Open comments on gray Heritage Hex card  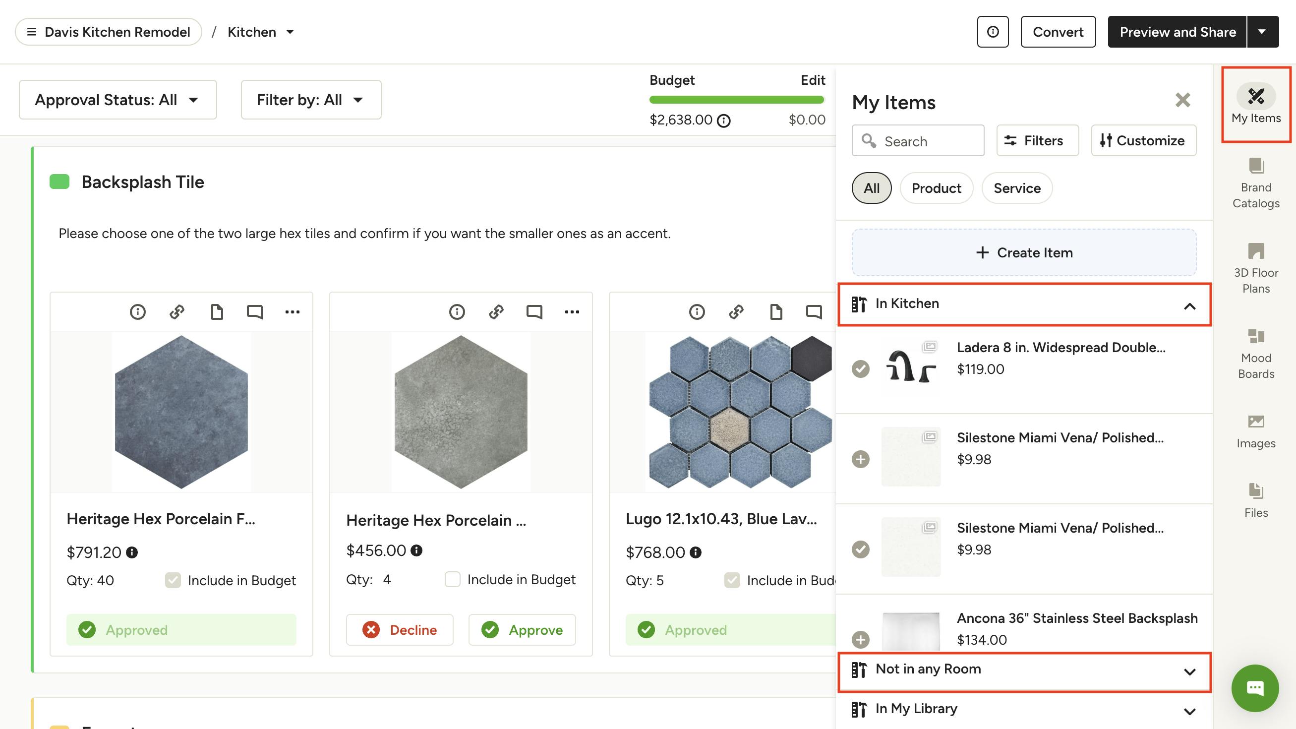tap(534, 312)
